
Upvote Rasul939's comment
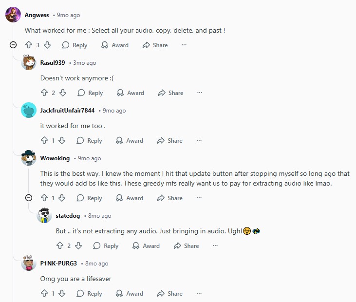coord(44,93)
